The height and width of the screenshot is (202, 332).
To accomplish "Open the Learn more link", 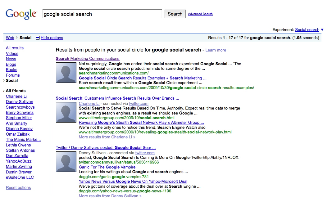I will click(x=216, y=50).
